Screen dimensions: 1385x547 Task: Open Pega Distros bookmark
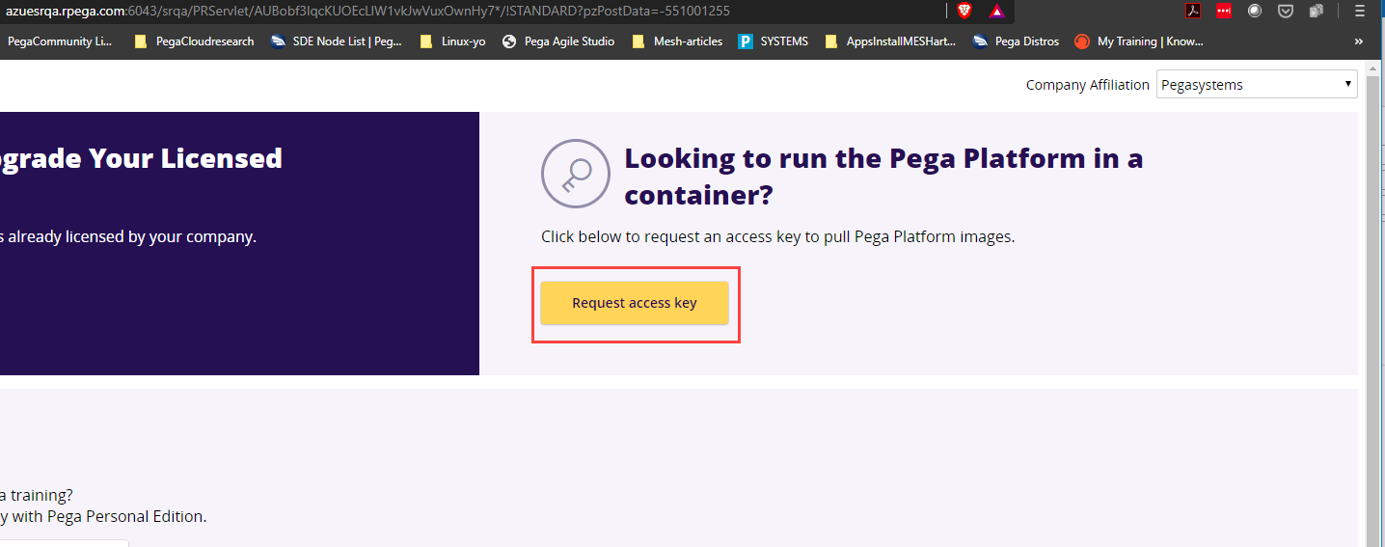pyautogui.click(x=1017, y=41)
